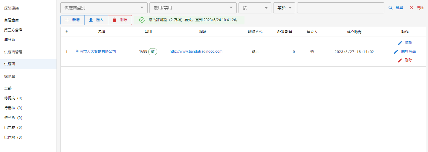Click the red trash can icon in toolbar

point(114,20)
